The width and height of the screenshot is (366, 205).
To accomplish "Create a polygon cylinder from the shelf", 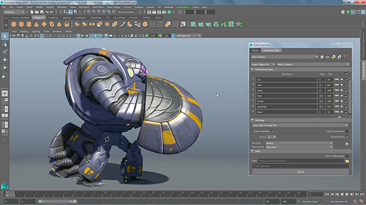I will tap(29, 24).
